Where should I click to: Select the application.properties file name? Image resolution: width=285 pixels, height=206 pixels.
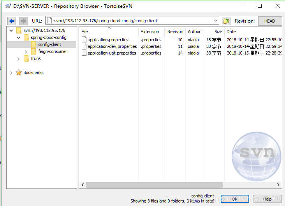pyautogui.click(x=108, y=40)
